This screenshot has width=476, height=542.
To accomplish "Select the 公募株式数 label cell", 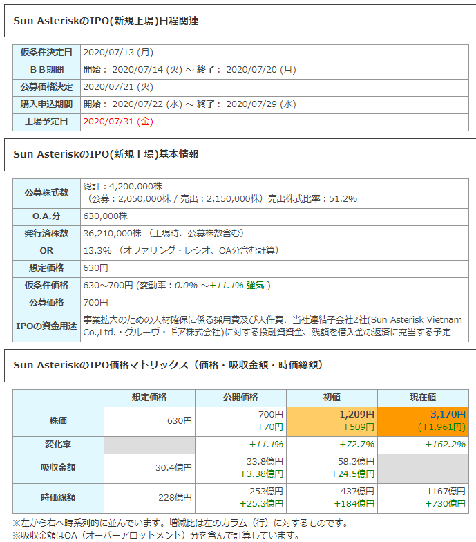I will click(x=46, y=194).
